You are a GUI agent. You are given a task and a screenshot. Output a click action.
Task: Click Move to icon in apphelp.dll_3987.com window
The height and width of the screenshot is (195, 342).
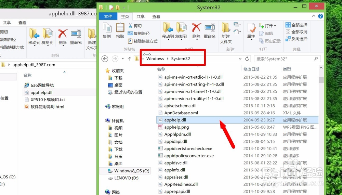tap(34, 34)
